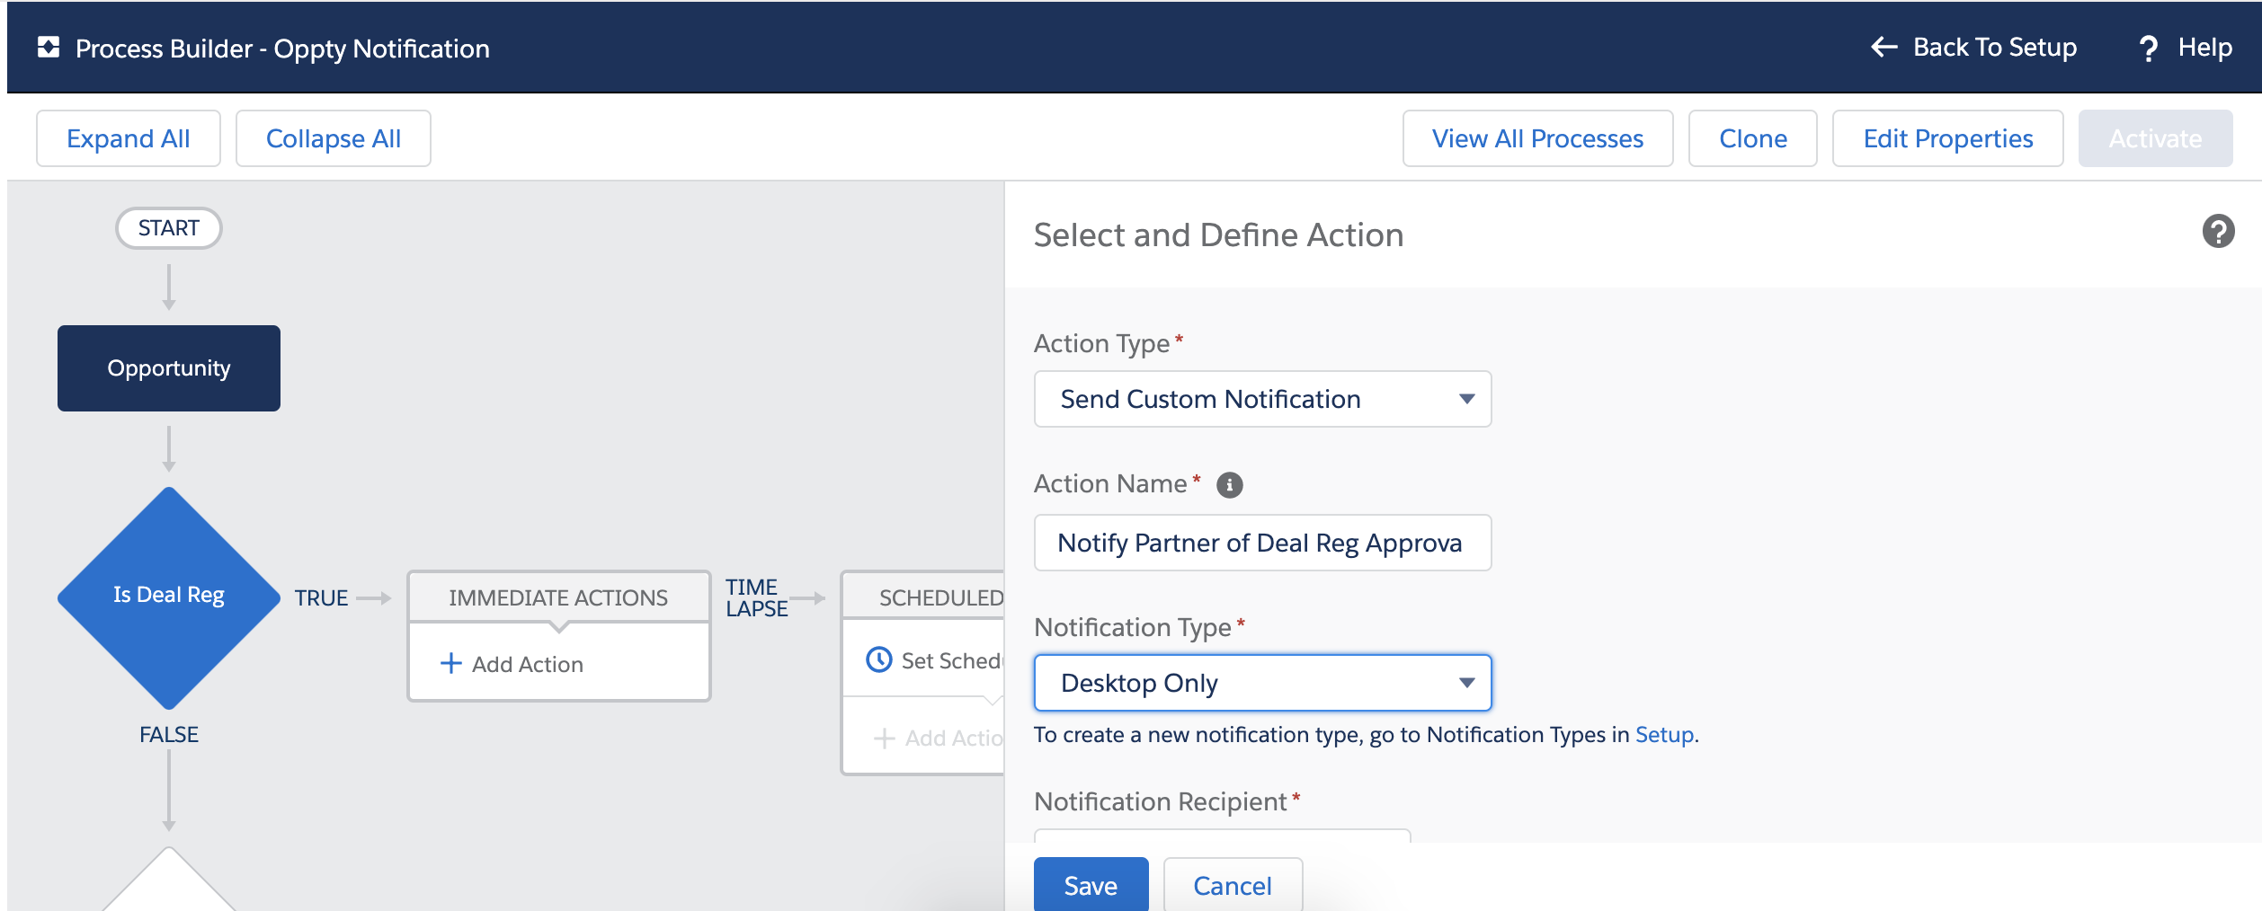Screen dimensions: 2262x911
Task: Open View All Processes
Action: [x=1537, y=137]
